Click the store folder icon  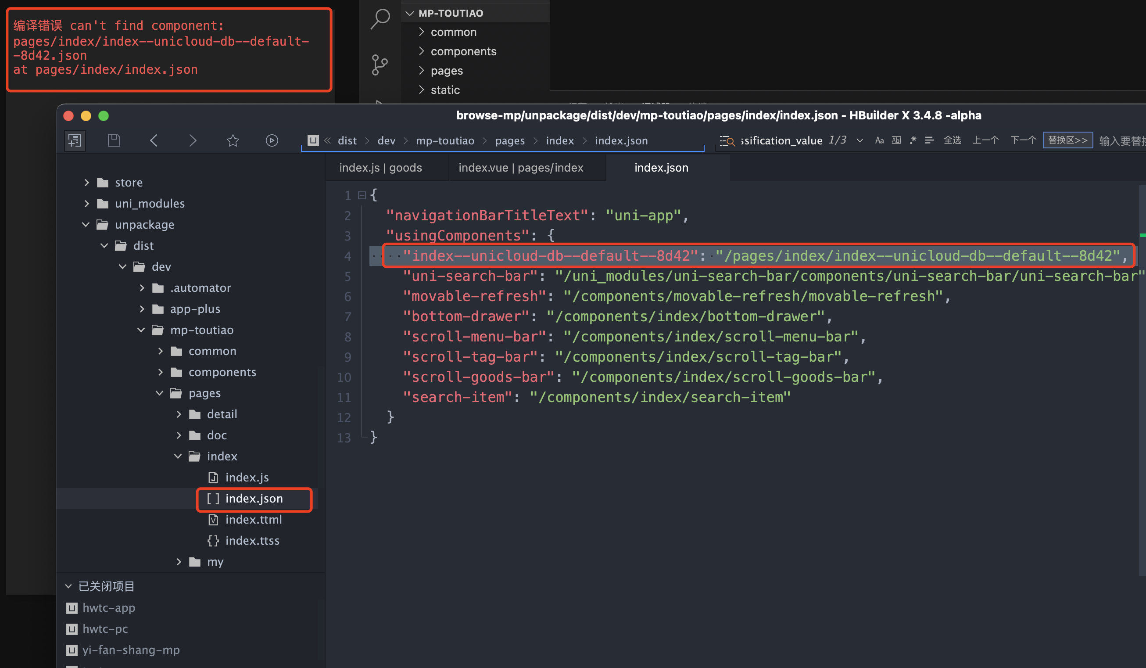tap(103, 183)
